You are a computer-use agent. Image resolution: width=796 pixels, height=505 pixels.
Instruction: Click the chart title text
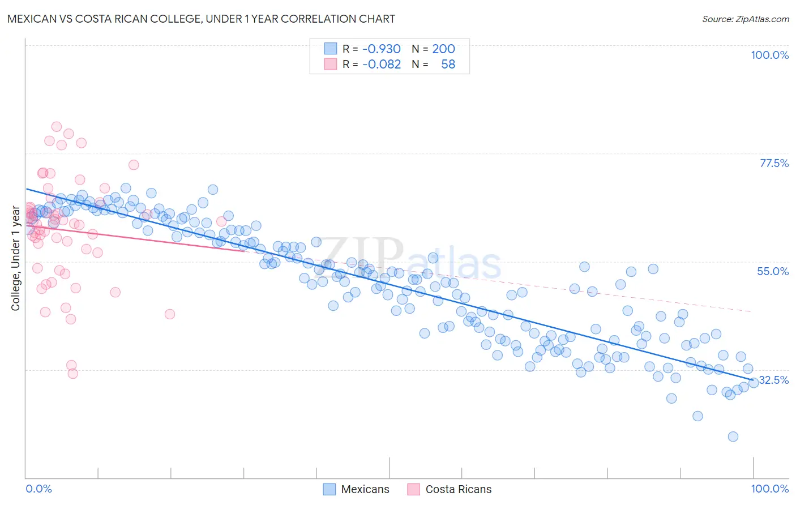[x=201, y=19]
